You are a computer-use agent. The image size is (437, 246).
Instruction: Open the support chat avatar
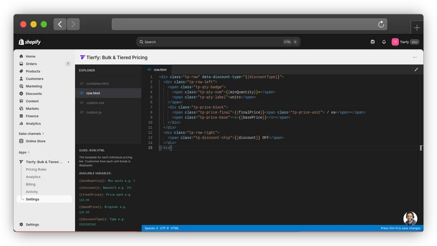click(x=410, y=218)
